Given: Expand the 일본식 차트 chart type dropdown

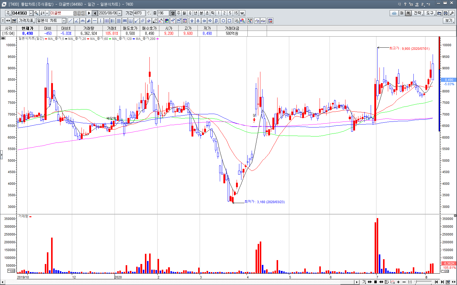Looking at the screenshot, I should (x=64, y=21).
